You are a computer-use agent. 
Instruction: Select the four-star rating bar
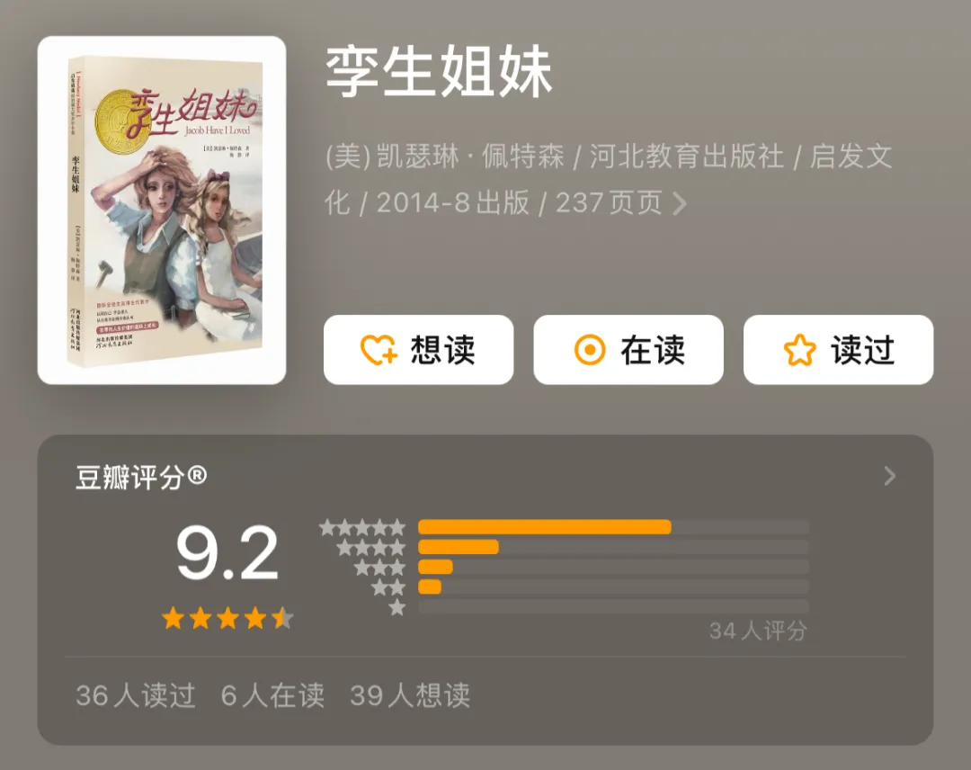(x=614, y=547)
